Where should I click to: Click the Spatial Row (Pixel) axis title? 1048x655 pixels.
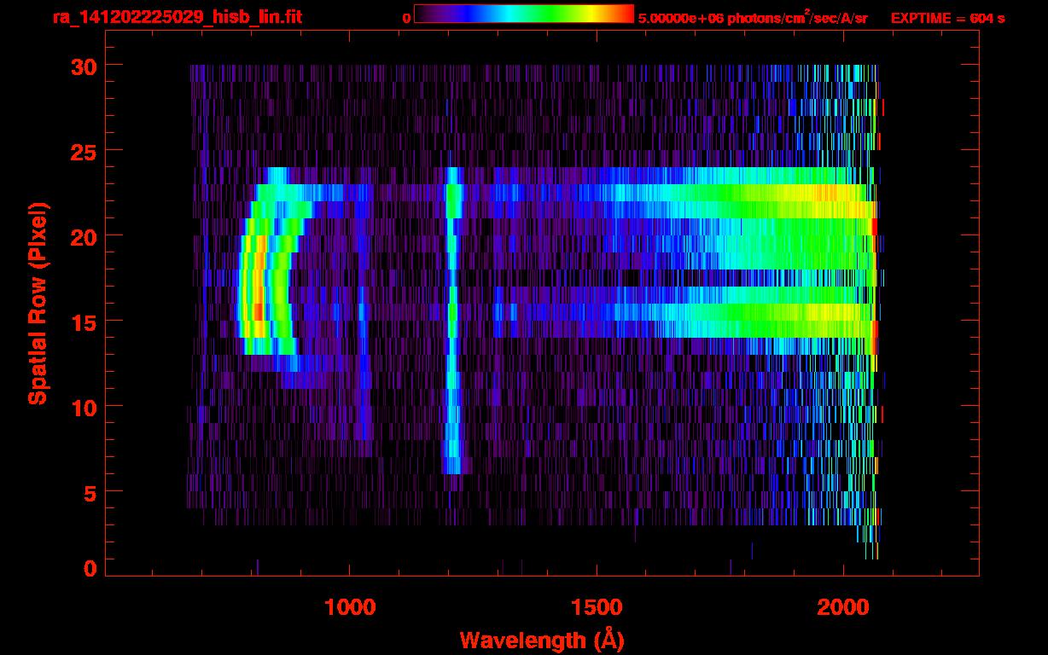[x=38, y=303]
